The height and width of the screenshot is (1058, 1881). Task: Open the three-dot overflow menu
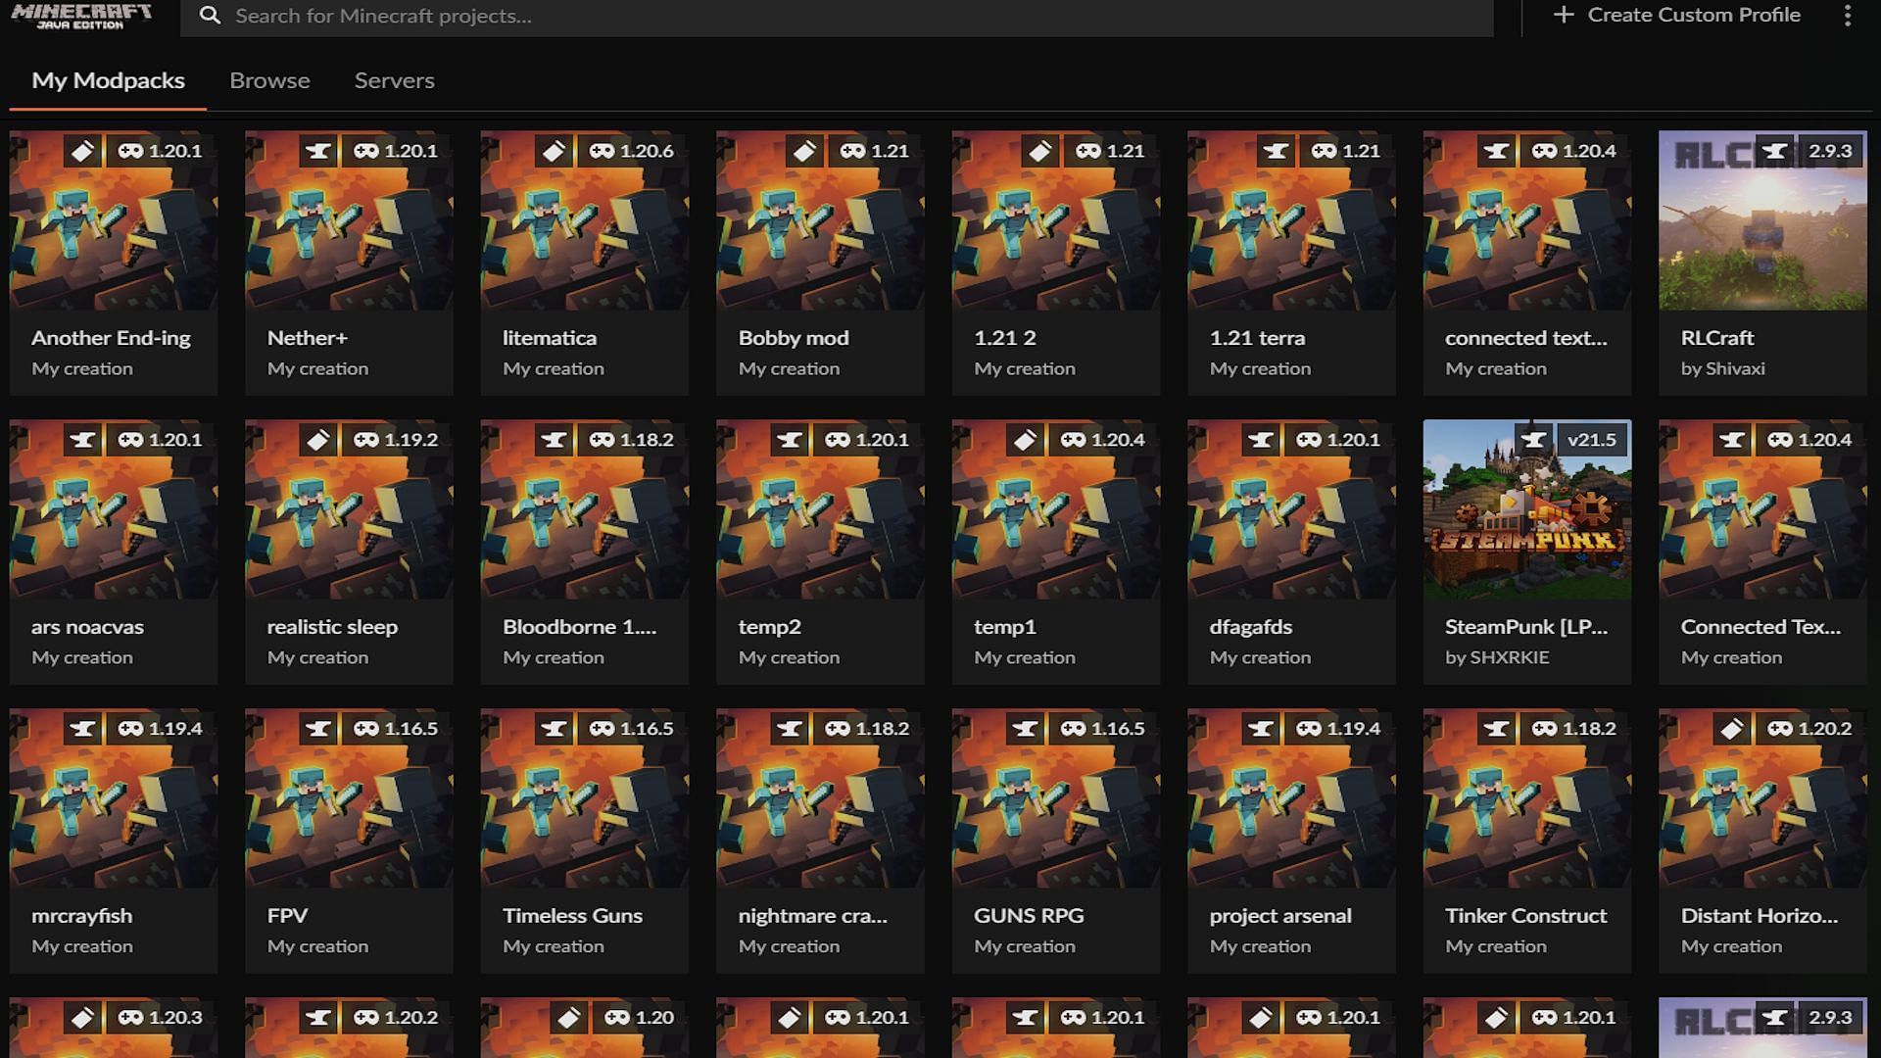tap(1848, 15)
